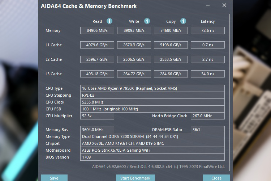Image resolution: width=271 pixels, height=181 pixels.
Task: Click Motherboard field Asus ROG Strix X670E-A
Action: (x=152, y=150)
